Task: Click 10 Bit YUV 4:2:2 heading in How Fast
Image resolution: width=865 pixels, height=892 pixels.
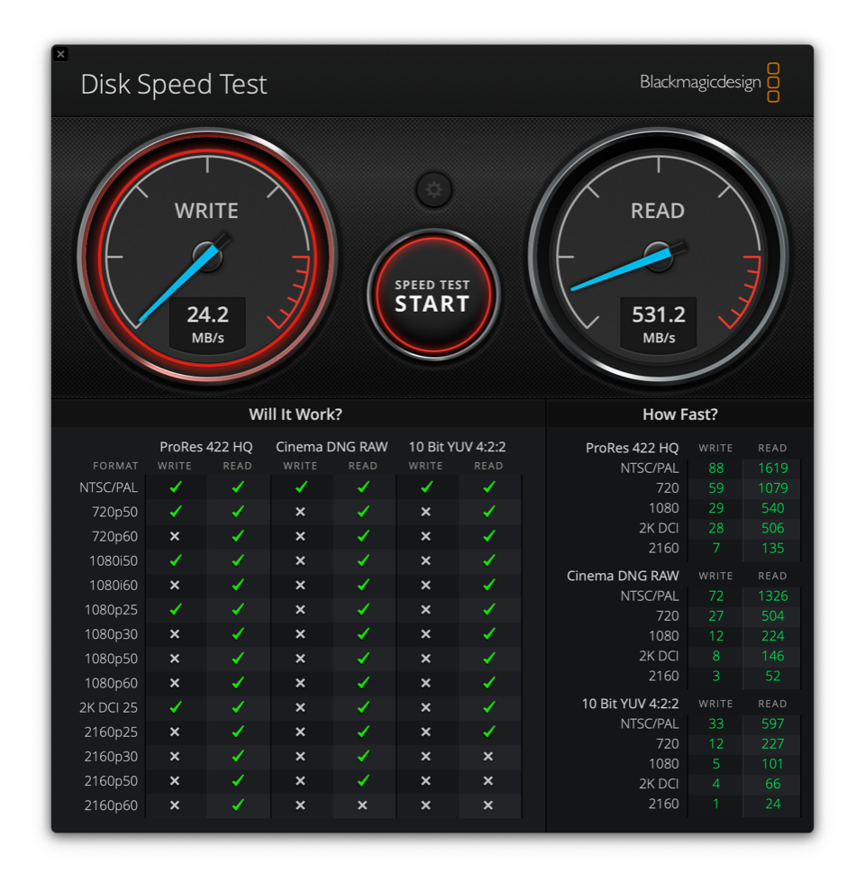Action: (x=630, y=704)
